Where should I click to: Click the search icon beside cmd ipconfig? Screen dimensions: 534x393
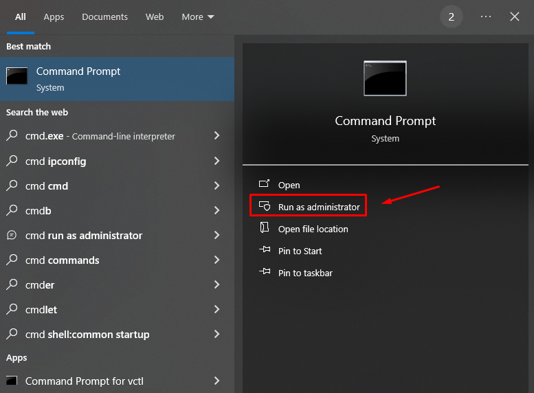12,161
